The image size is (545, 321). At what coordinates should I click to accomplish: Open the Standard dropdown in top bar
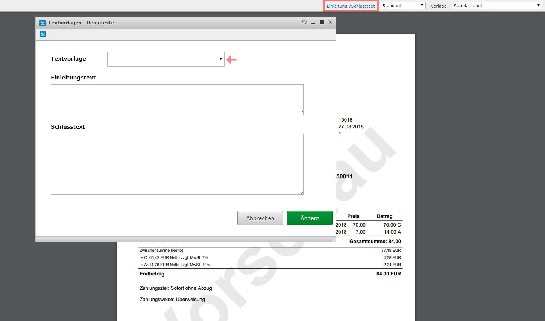(x=403, y=6)
